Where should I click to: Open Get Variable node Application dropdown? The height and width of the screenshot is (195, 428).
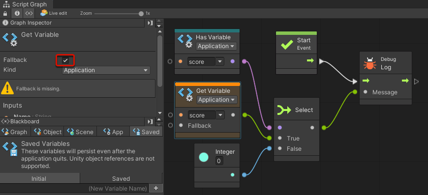tap(217, 100)
